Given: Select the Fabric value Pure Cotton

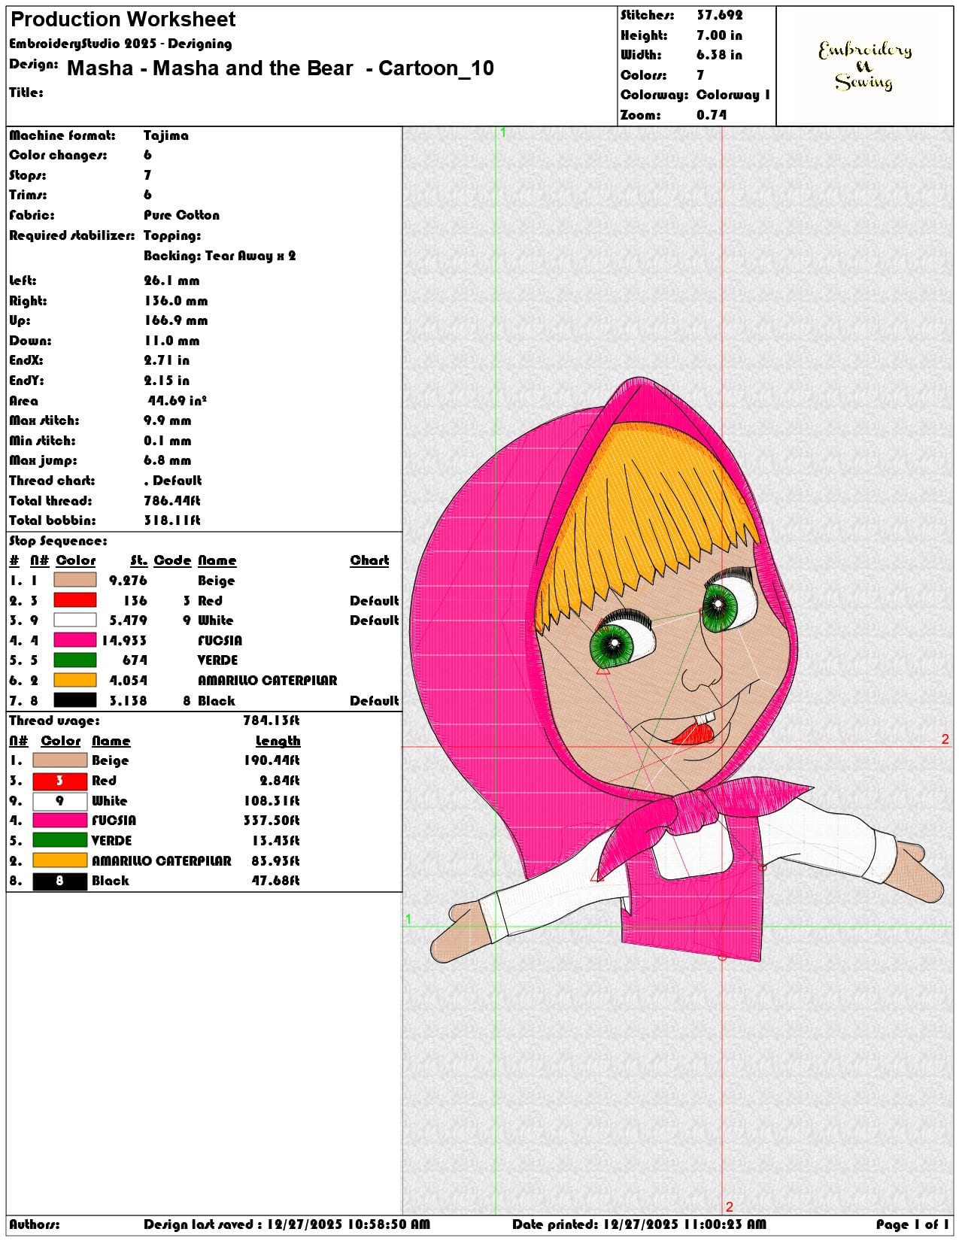Looking at the screenshot, I should (x=182, y=215).
